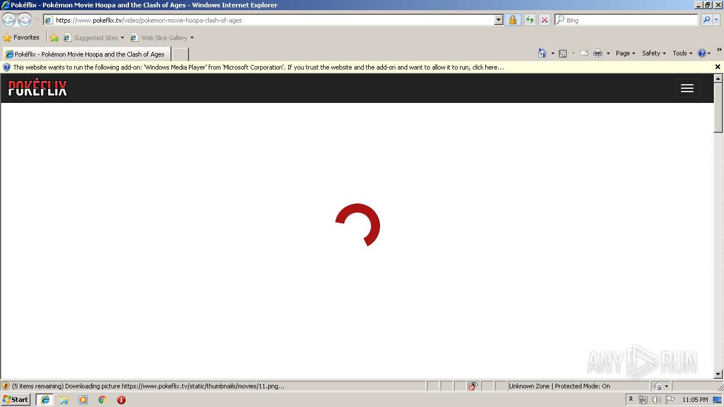This screenshot has height=407, width=724.
Task: Open the network tray icon
Action: pos(643,400)
